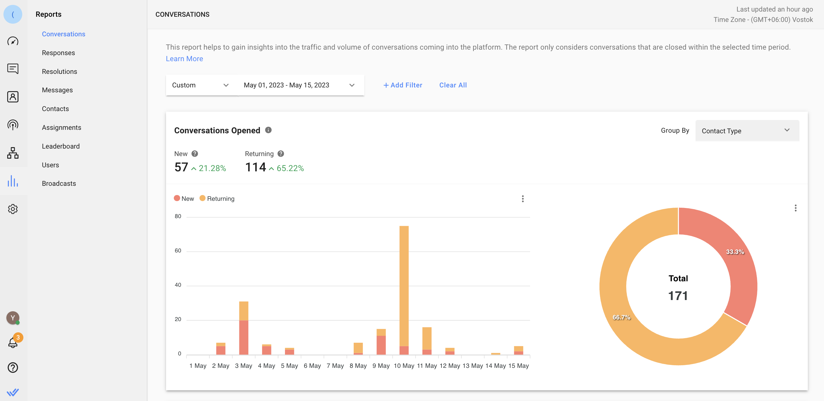Toggle the Returning series legend
The width and height of the screenshot is (824, 401).
coord(217,198)
